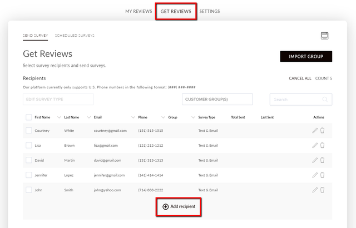Open the Customer Group(s) dropdown
This screenshot has width=356, height=228.
point(217,100)
